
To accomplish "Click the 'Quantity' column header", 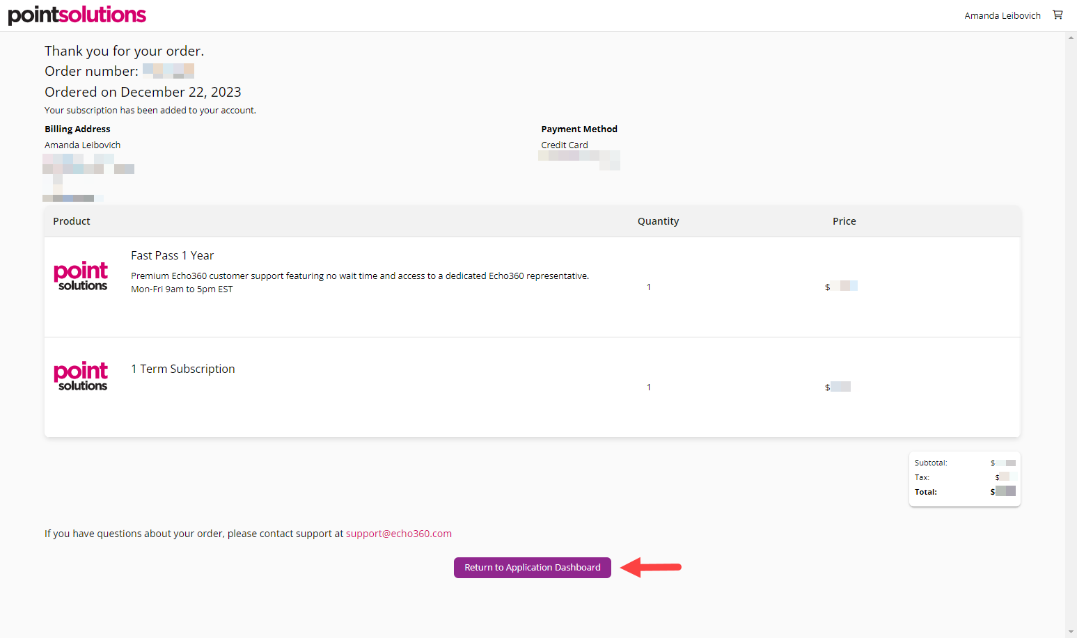I will click(x=659, y=221).
